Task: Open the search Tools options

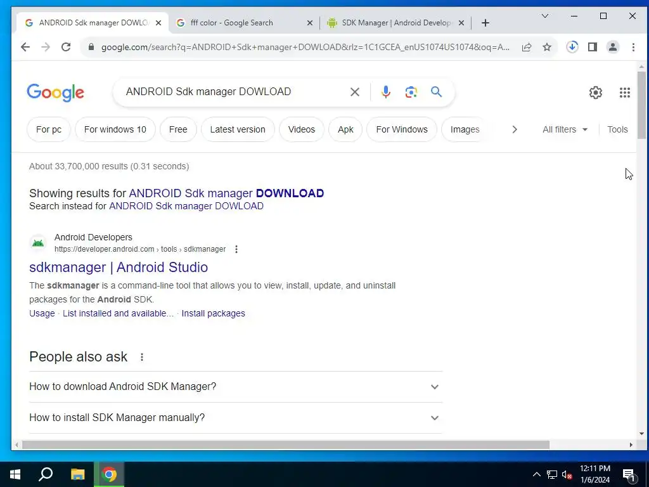Action: coord(617,129)
